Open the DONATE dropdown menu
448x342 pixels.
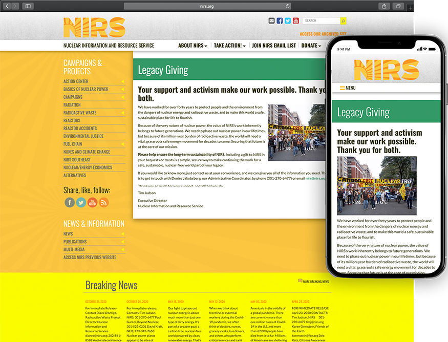[x=311, y=46]
